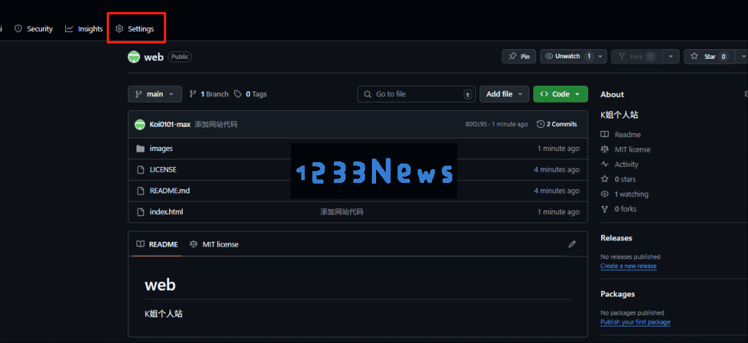Open the 80f2c95 commit hash

(x=476, y=125)
